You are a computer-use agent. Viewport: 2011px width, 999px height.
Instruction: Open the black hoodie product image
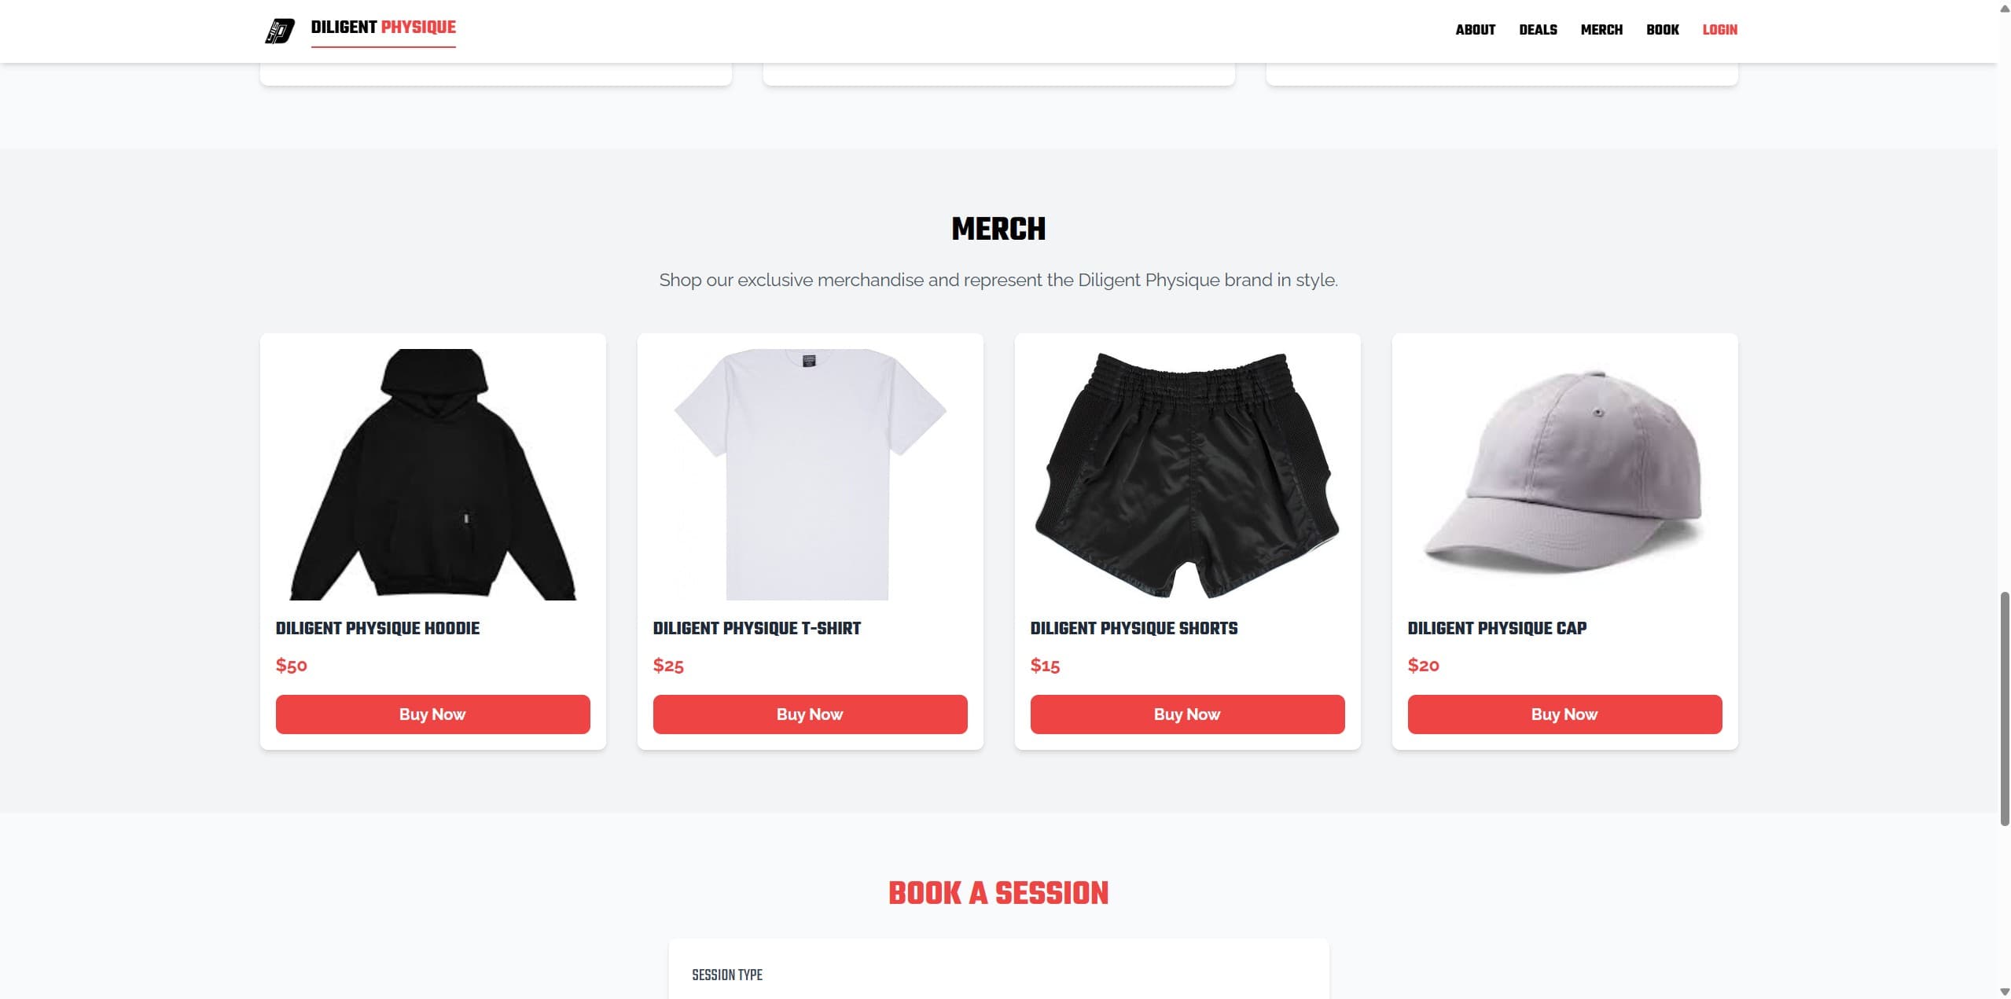(432, 474)
